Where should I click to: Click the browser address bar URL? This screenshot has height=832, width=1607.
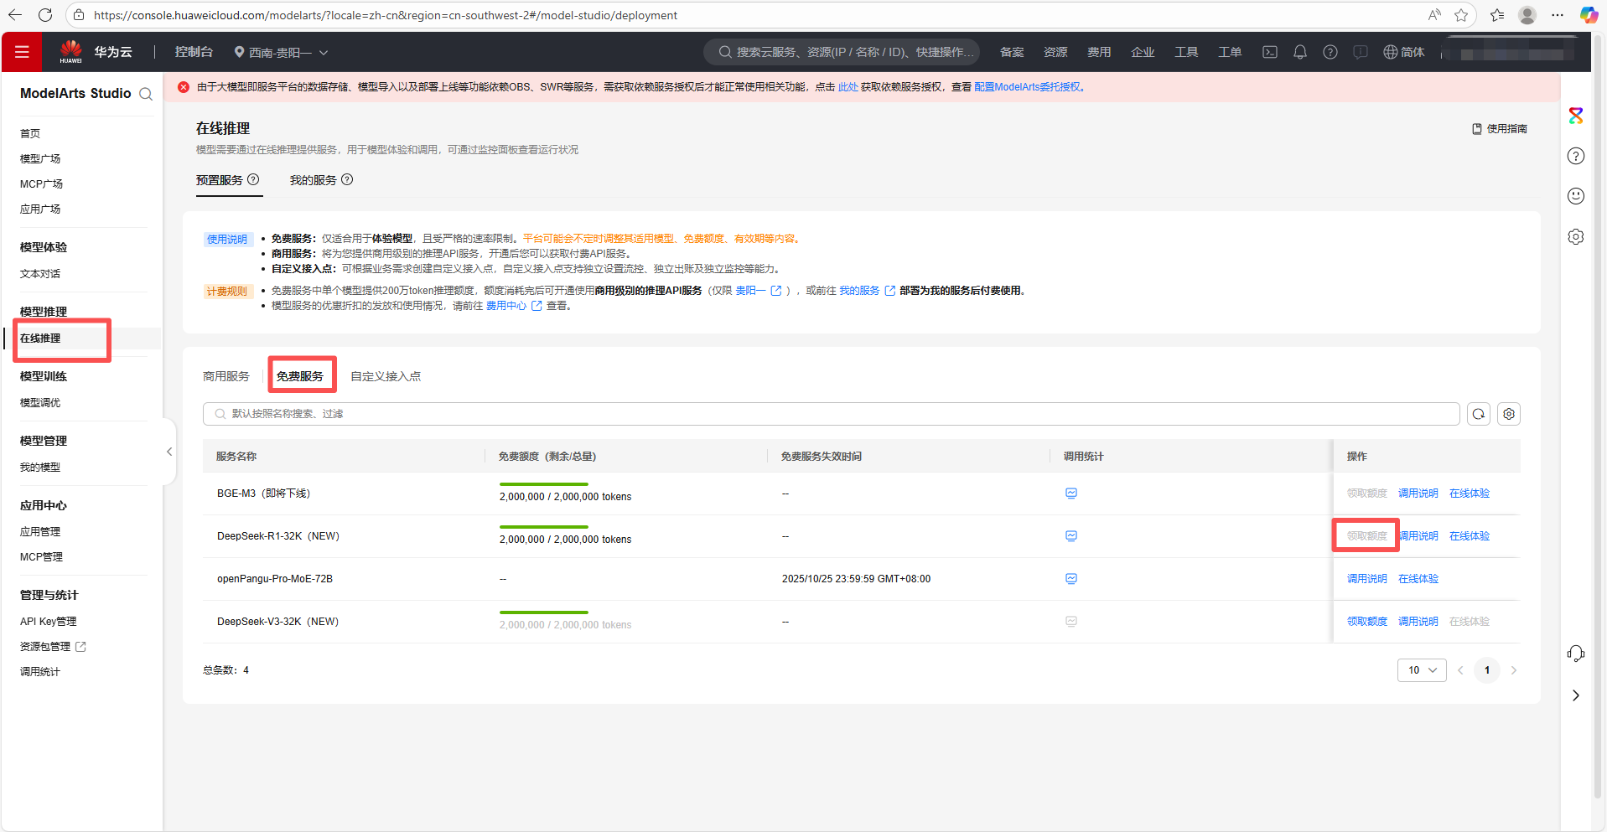386,15
